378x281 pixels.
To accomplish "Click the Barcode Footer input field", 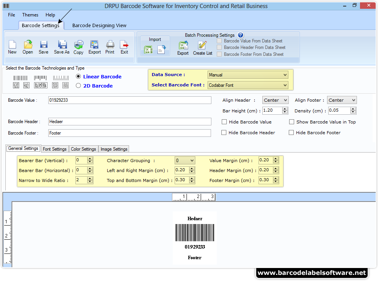I will pyautogui.click(x=130, y=133).
